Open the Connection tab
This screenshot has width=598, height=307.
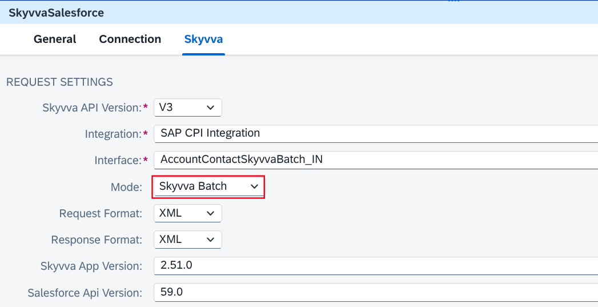130,39
